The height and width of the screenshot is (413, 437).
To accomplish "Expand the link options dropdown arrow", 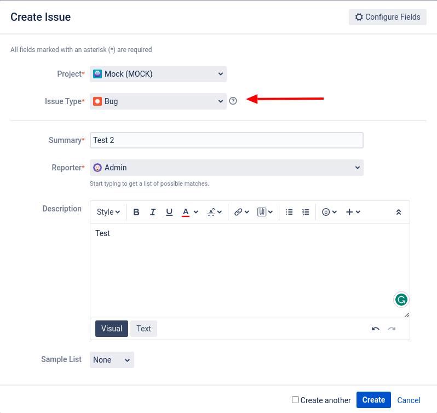I will [x=246, y=212].
